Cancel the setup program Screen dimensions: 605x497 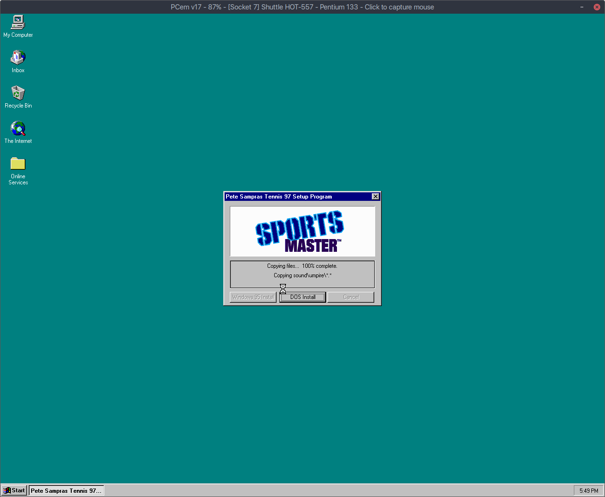351,297
